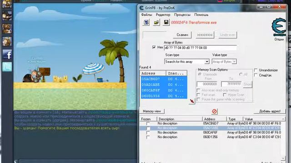Click the Undo scan button
Viewport: 291px width, 163px height.
[x=227, y=35]
